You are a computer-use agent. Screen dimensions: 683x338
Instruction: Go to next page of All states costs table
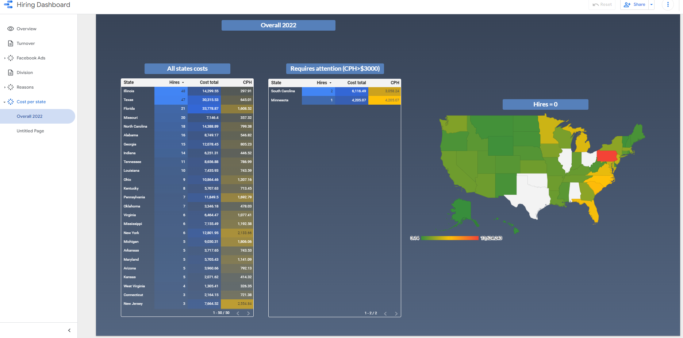(249, 313)
